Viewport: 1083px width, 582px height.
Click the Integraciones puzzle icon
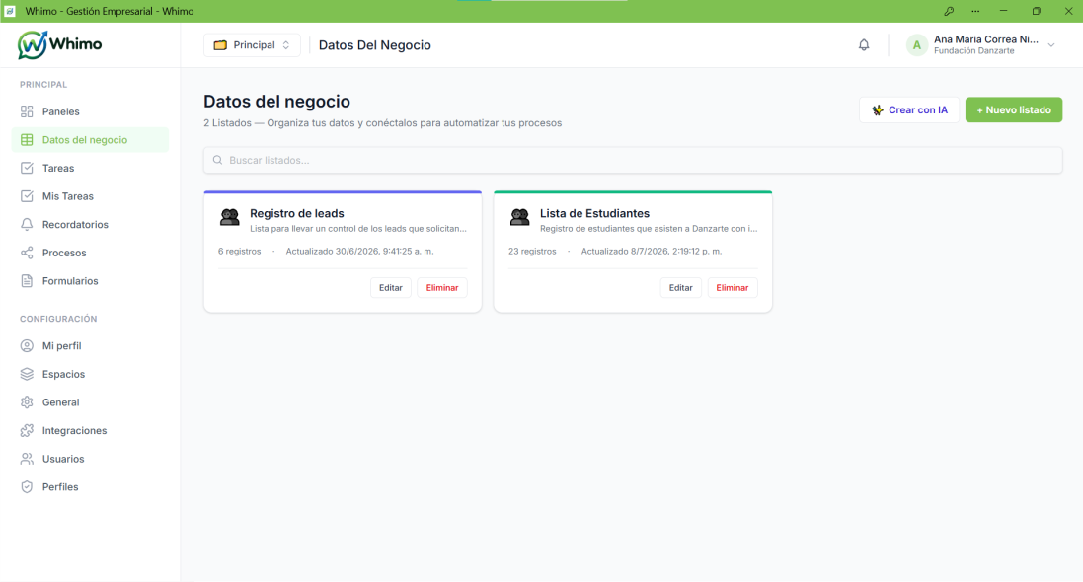(27, 431)
